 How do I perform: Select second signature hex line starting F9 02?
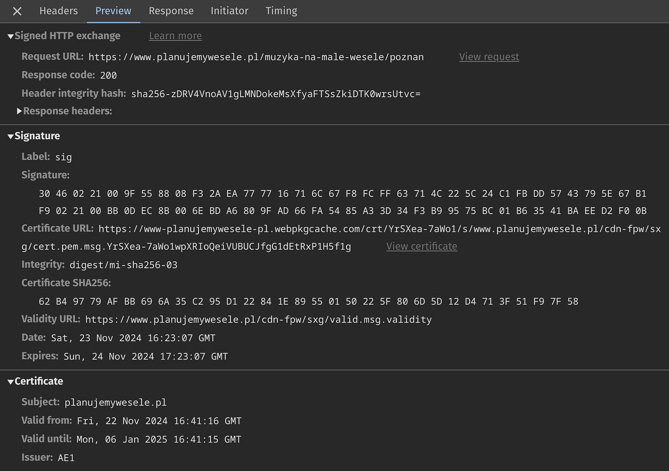click(342, 211)
